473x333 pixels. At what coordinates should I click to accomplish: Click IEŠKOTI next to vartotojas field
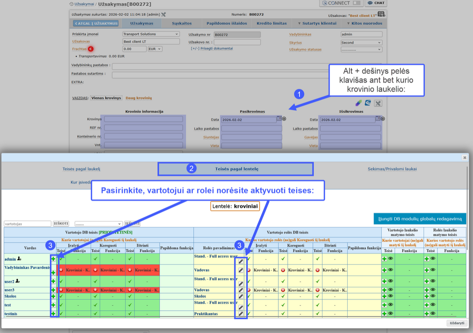(x=61, y=224)
